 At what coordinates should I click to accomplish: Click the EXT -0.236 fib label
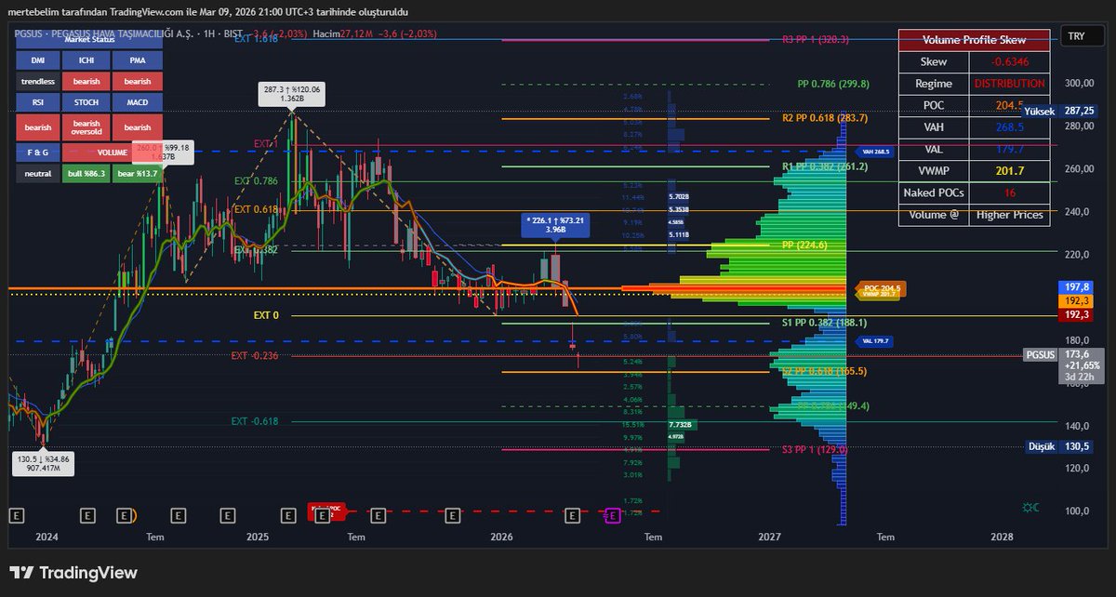(x=255, y=355)
